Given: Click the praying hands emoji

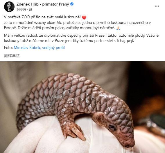Looking at the screenshot, I should pyautogui.click(x=118, y=28).
